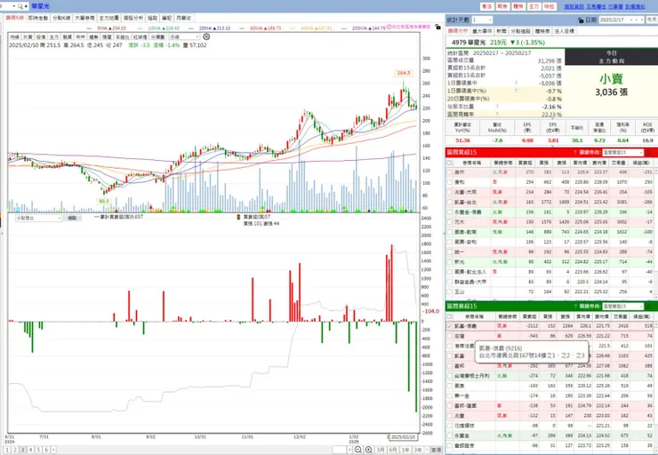This screenshot has height=455, width=658.
Task: Click the help icon beside 佔股本比重 row
Action: (497, 107)
